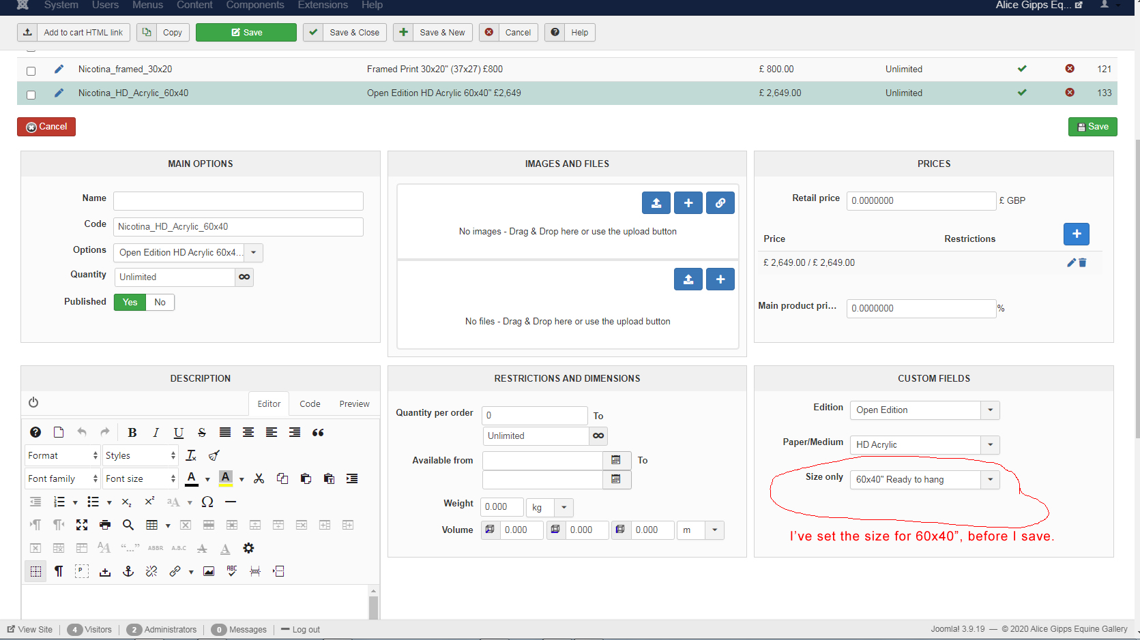This screenshot has width=1140, height=640.
Task: Click the Save & New button
Action: 433,33
